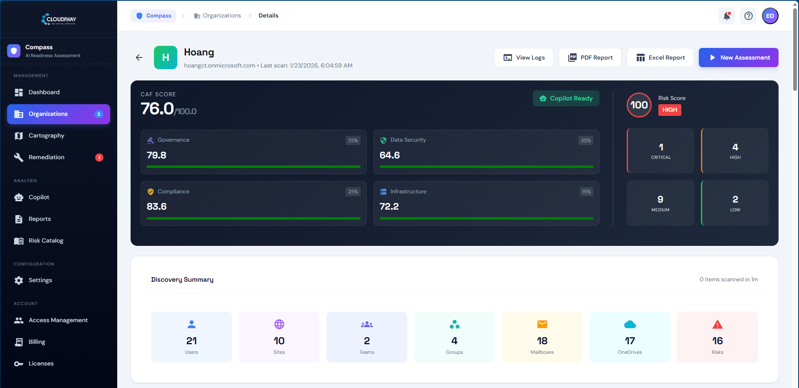Image resolution: width=799 pixels, height=388 pixels.
Task: Click the Infrastructure progress bar
Action: [x=486, y=218]
